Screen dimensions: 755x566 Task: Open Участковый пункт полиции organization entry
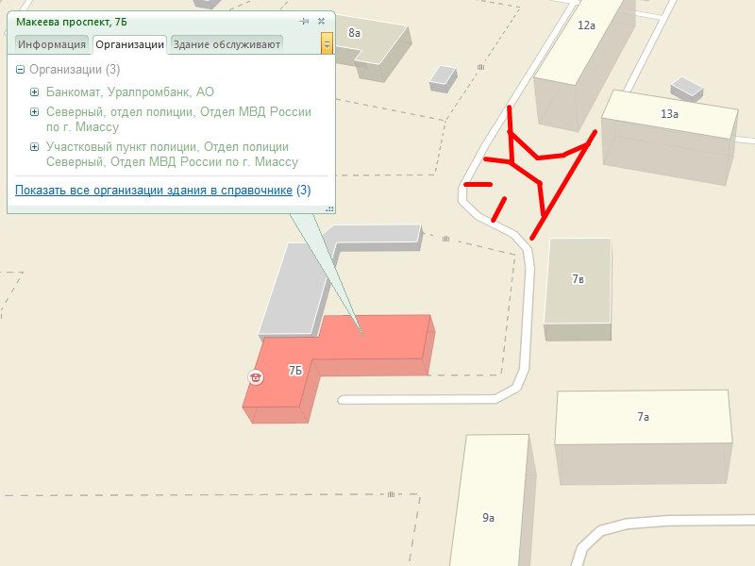[x=173, y=154]
